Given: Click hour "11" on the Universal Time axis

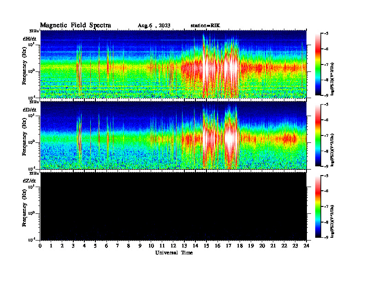Looking at the screenshot, I should [x=162, y=246].
